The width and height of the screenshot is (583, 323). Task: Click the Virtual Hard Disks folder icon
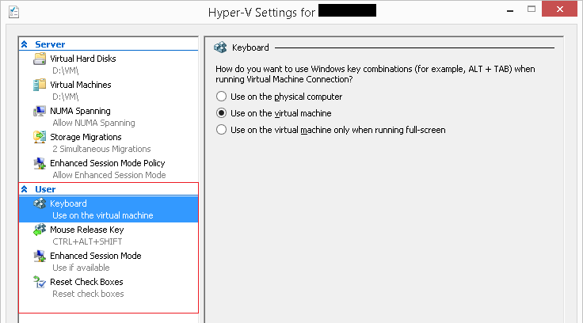[40, 59]
